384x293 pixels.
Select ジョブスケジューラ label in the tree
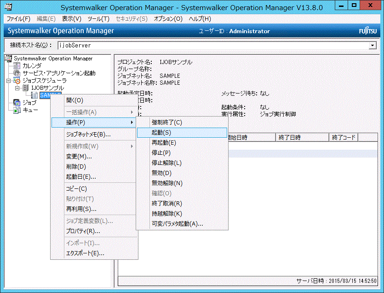[x=45, y=81]
